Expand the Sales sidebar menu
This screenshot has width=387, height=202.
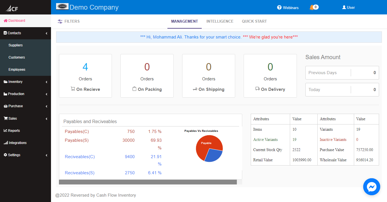tap(11, 118)
